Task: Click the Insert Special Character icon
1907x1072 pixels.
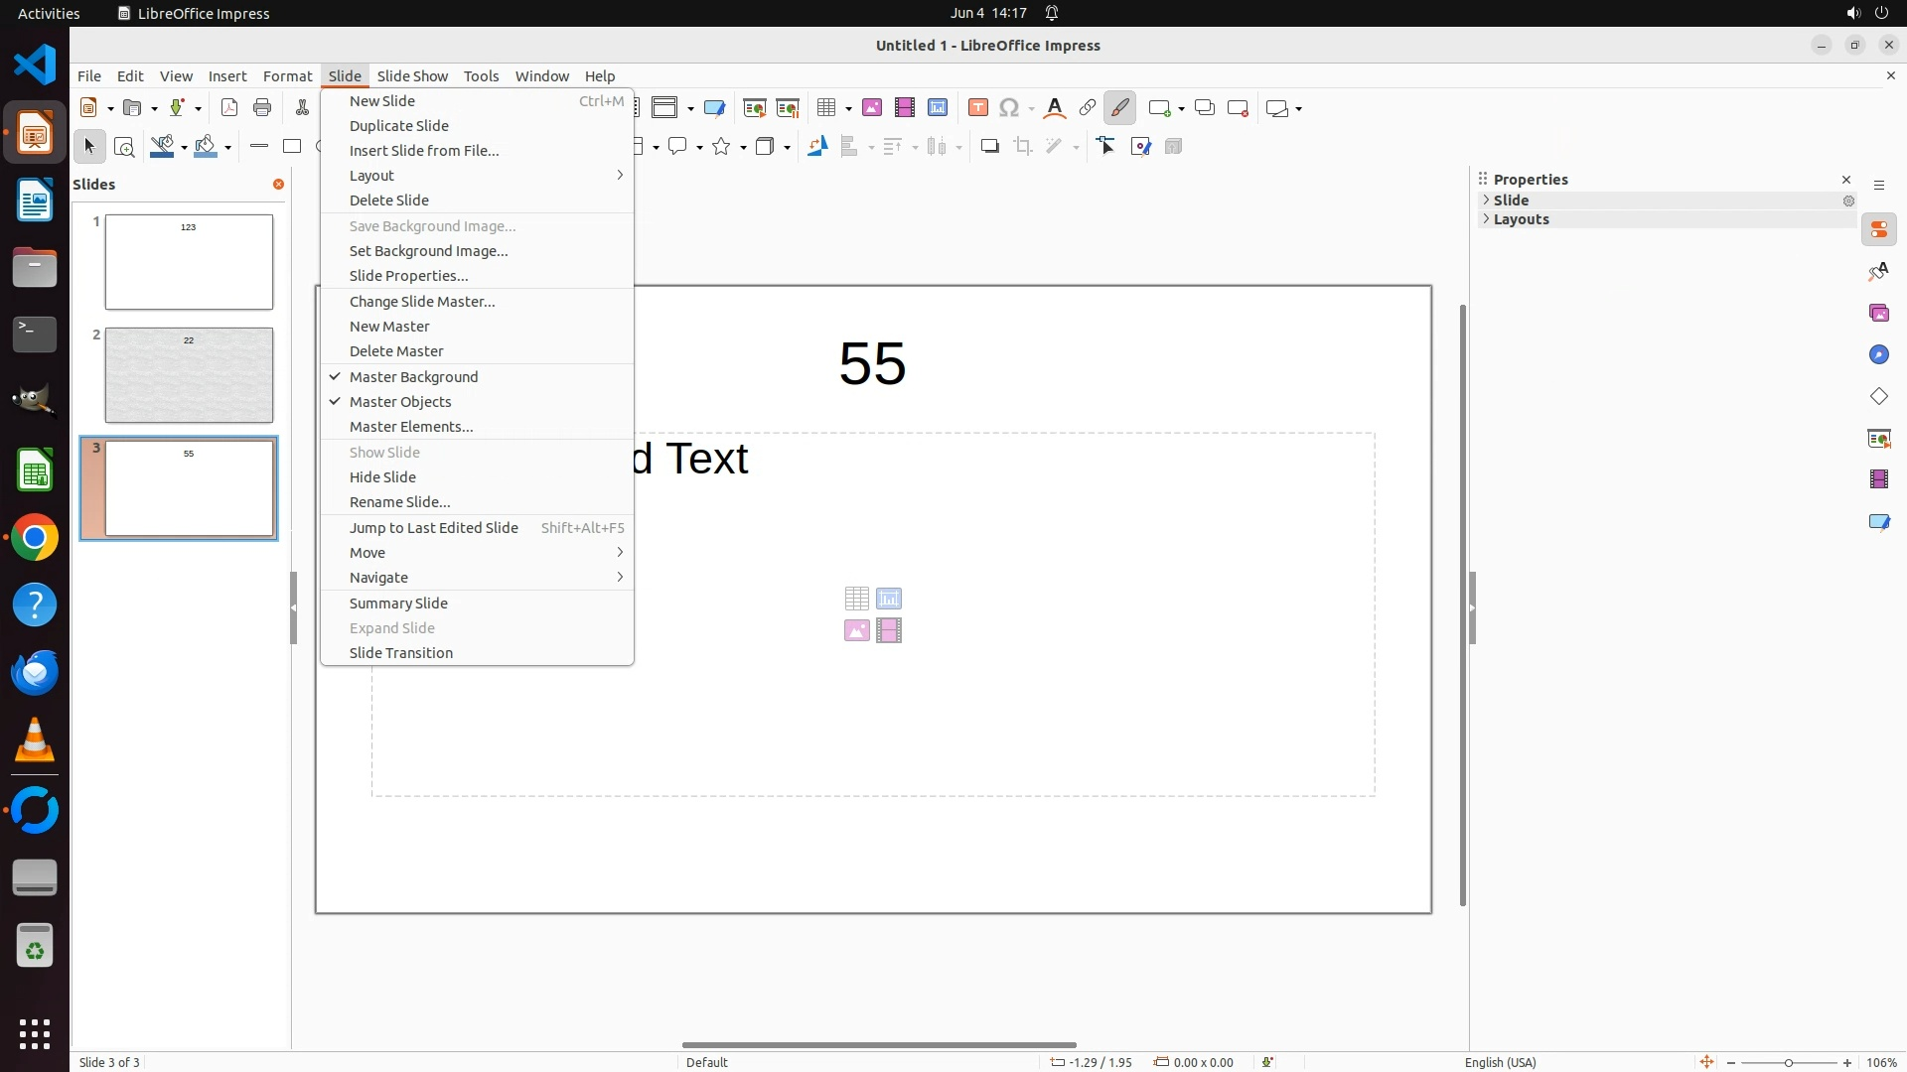Action: (1010, 108)
